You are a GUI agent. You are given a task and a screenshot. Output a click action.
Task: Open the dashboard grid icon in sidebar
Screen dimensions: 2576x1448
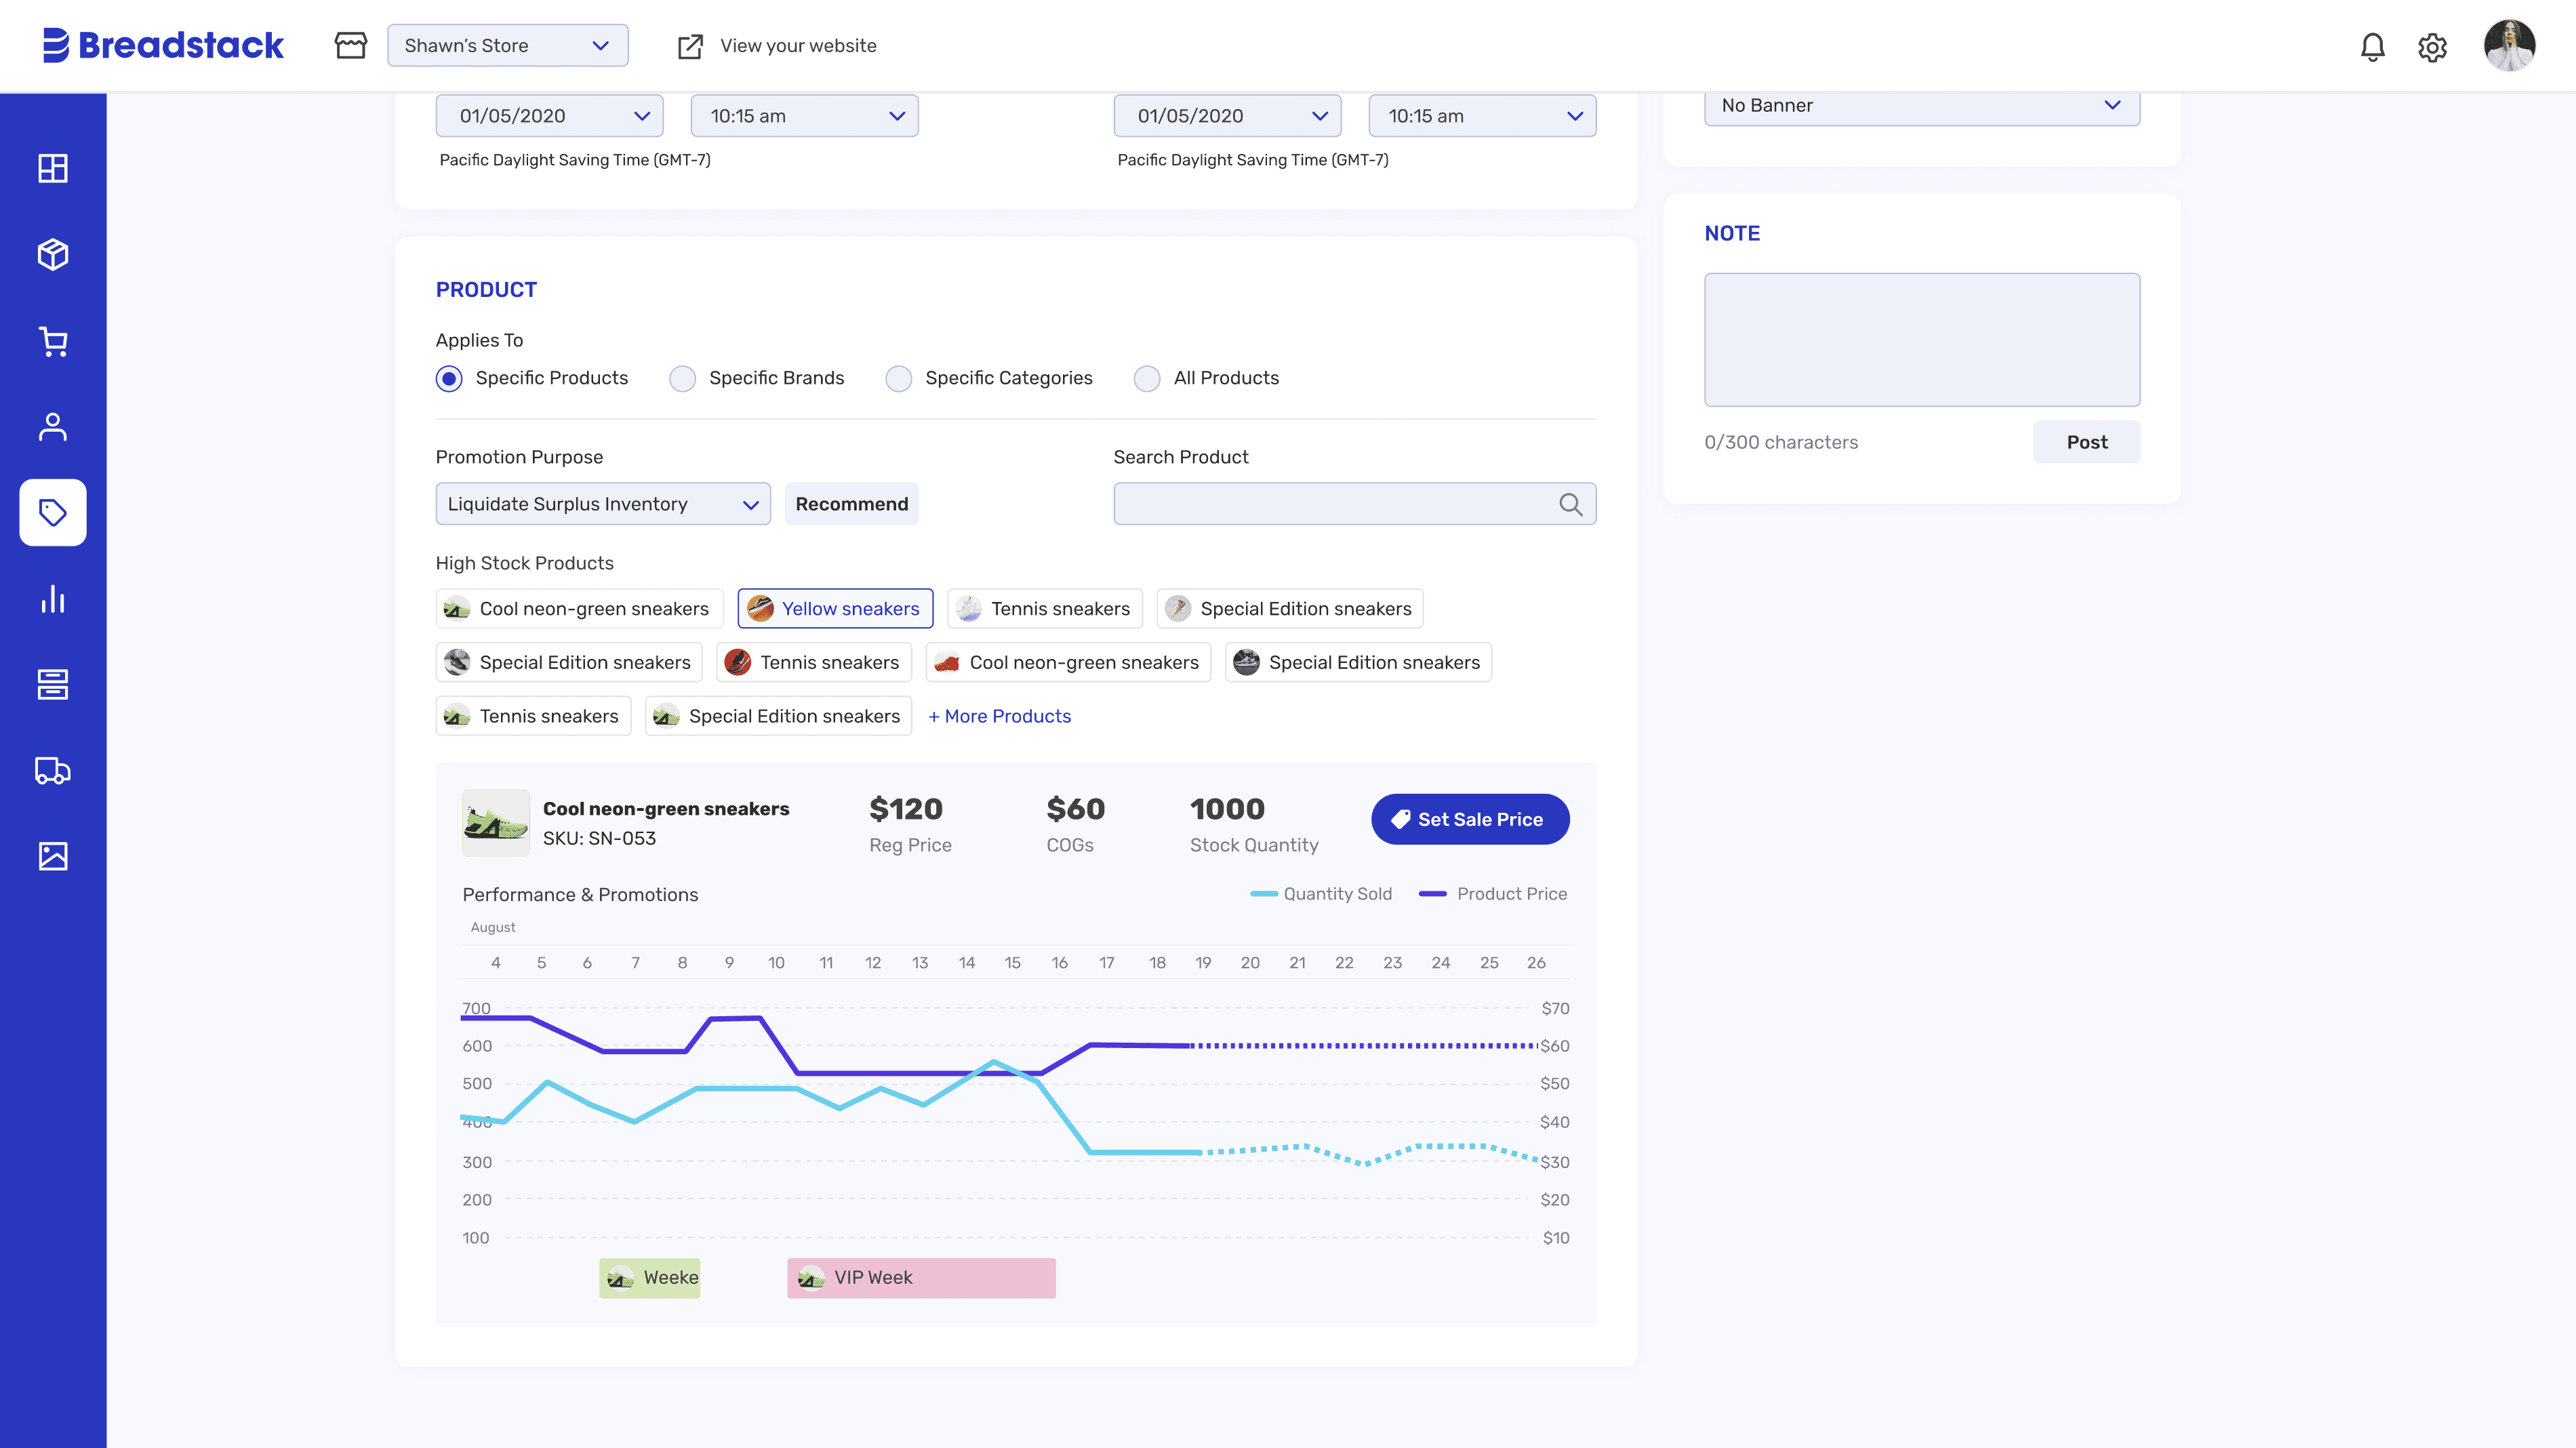coord(53,168)
